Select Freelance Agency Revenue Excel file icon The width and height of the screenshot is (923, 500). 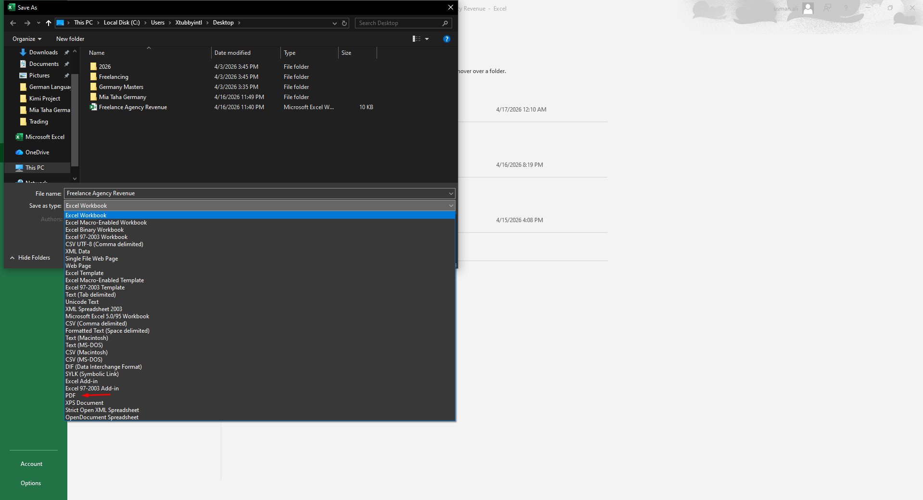(93, 107)
